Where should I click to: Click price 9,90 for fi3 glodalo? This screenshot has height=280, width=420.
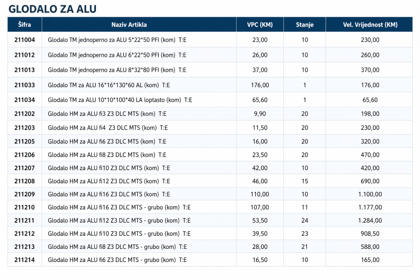[x=260, y=114]
